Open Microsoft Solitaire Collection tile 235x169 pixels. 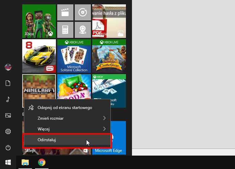(74, 56)
